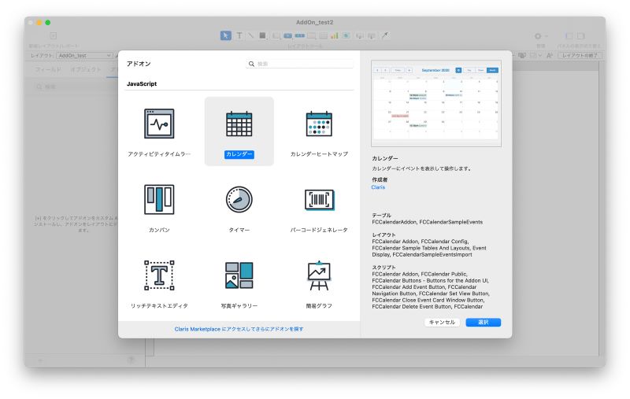This screenshot has height=399, width=630.
Task: Click the JavaScript category heading
Action: click(x=142, y=84)
